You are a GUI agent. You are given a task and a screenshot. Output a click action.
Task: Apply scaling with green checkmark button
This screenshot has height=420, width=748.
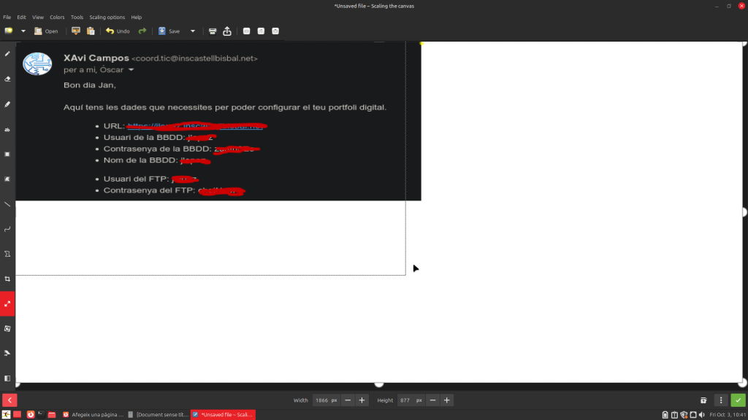739,400
